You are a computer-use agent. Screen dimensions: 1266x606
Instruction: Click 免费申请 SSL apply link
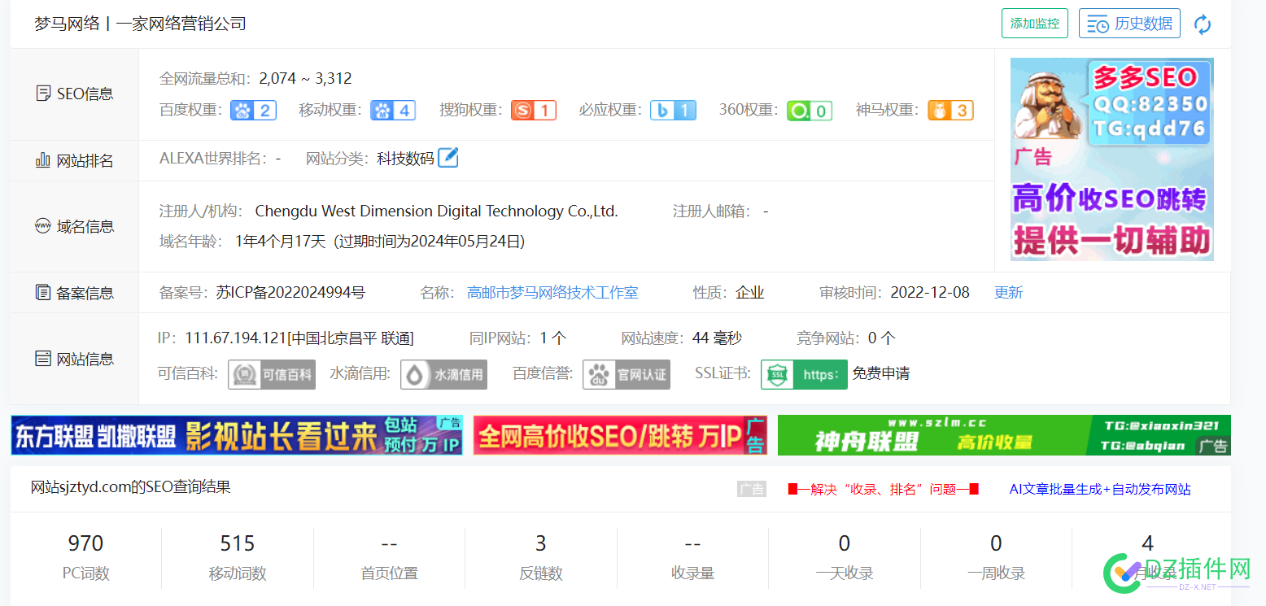[881, 374]
